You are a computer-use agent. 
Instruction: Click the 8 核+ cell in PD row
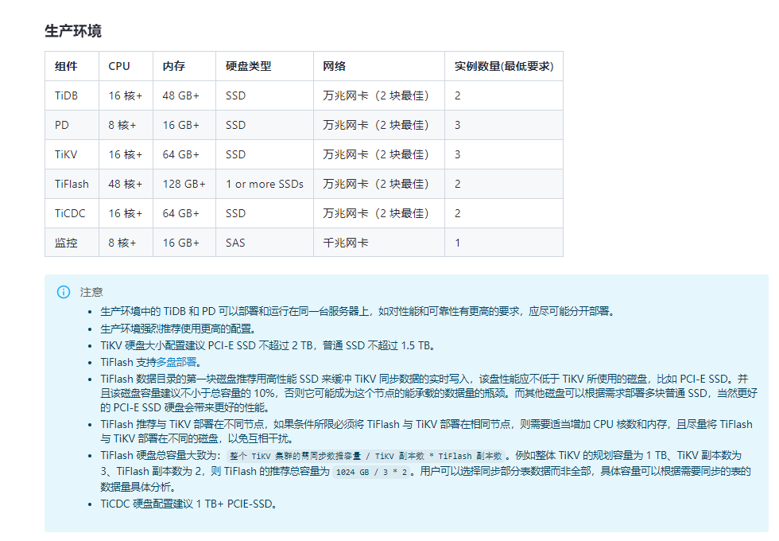[126, 125]
